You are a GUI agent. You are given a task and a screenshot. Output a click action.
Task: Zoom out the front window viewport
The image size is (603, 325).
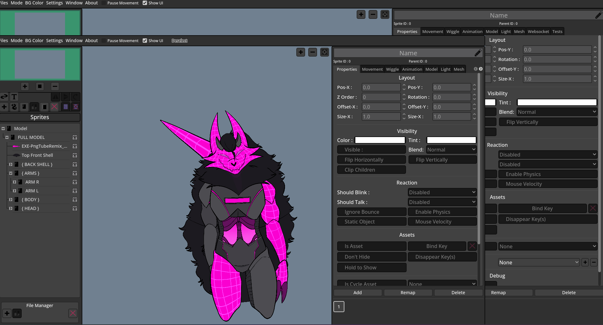pos(313,52)
